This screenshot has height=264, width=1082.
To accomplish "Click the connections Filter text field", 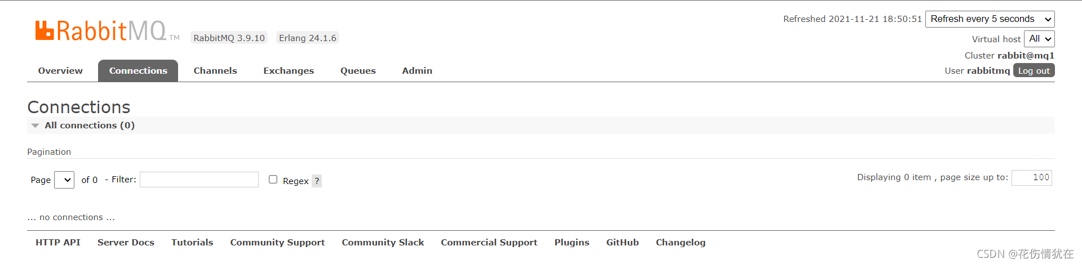I will 199,180.
